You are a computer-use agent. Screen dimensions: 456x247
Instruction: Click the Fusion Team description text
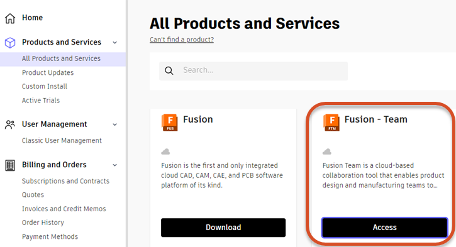383,175
